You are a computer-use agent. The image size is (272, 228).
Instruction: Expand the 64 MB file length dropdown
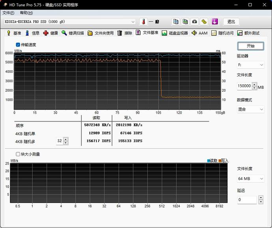(x=250, y=179)
